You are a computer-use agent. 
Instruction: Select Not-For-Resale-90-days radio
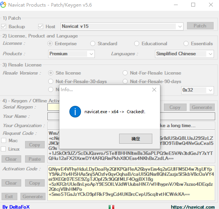click(x=125, y=82)
